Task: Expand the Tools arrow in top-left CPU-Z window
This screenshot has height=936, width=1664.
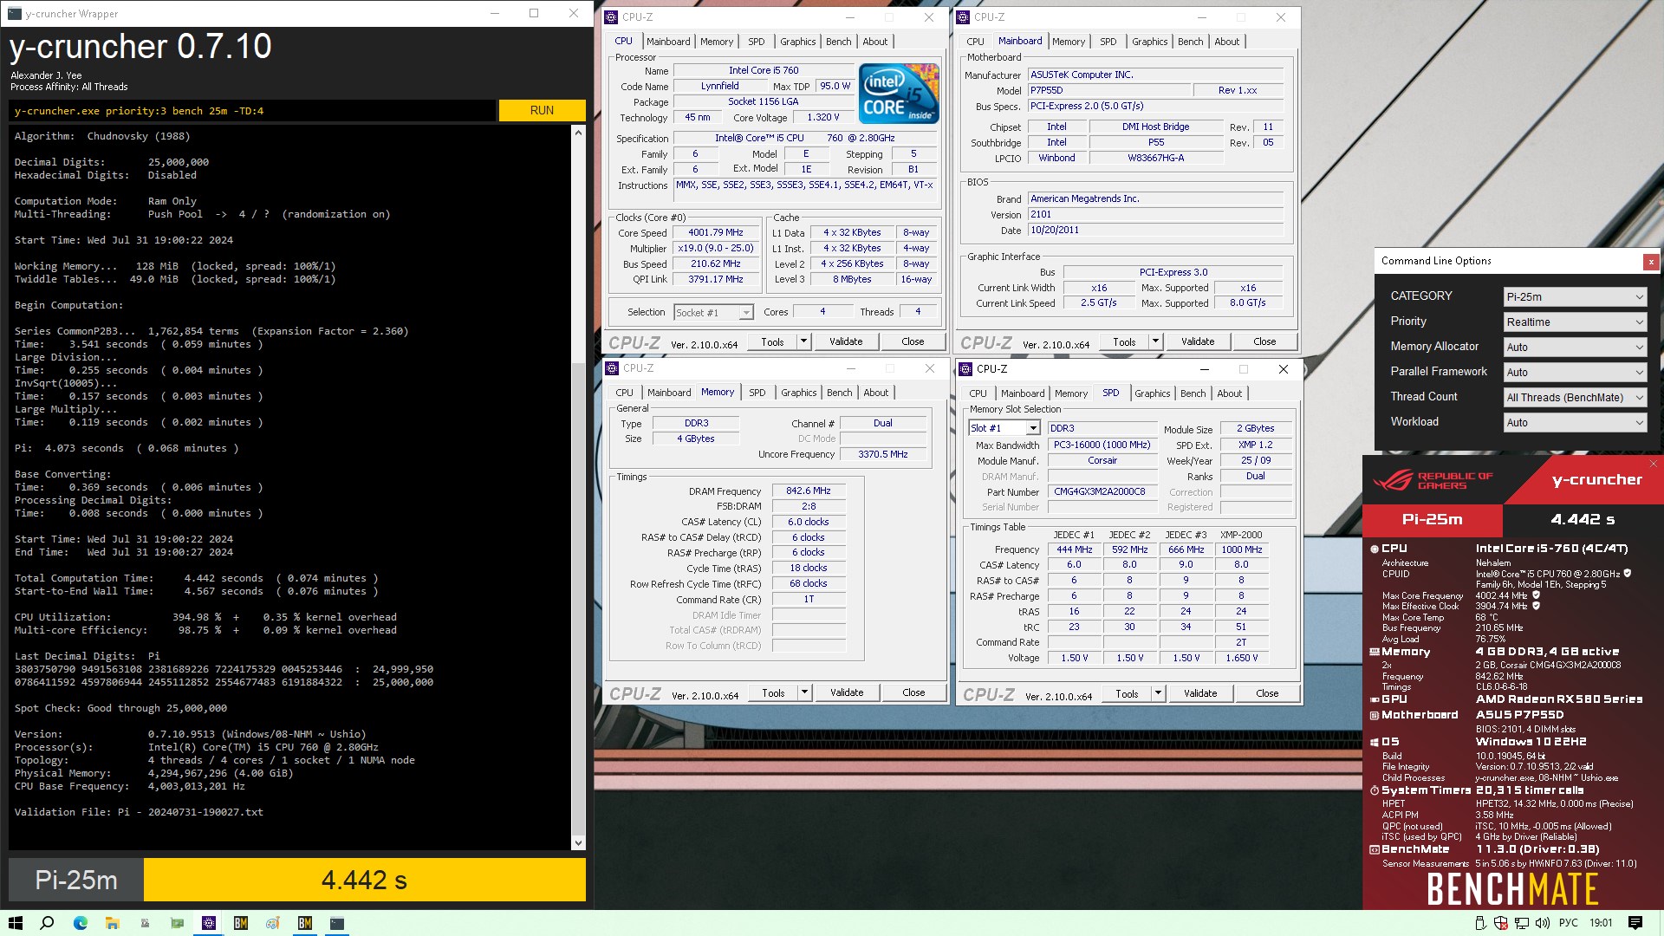Action: tap(803, 341)
